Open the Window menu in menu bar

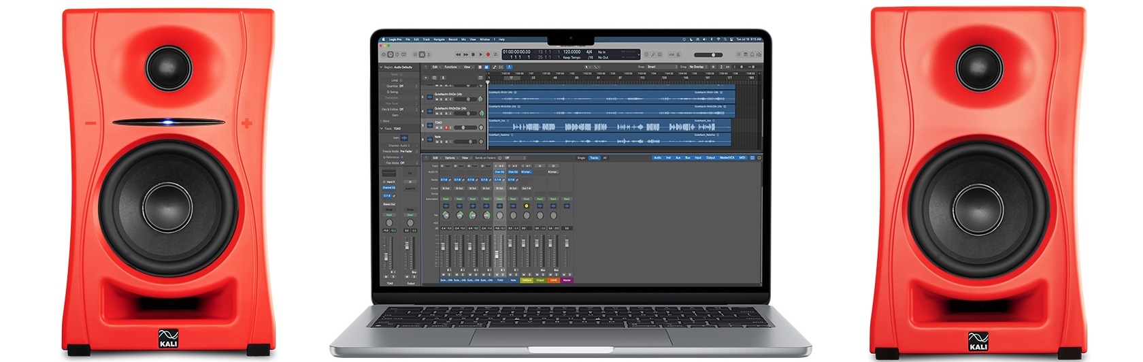tap(484, 39)
